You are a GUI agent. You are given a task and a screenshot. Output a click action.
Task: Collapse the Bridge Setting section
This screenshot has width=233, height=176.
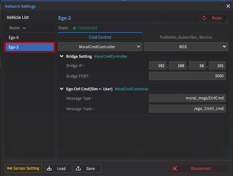tap(61, 56)
